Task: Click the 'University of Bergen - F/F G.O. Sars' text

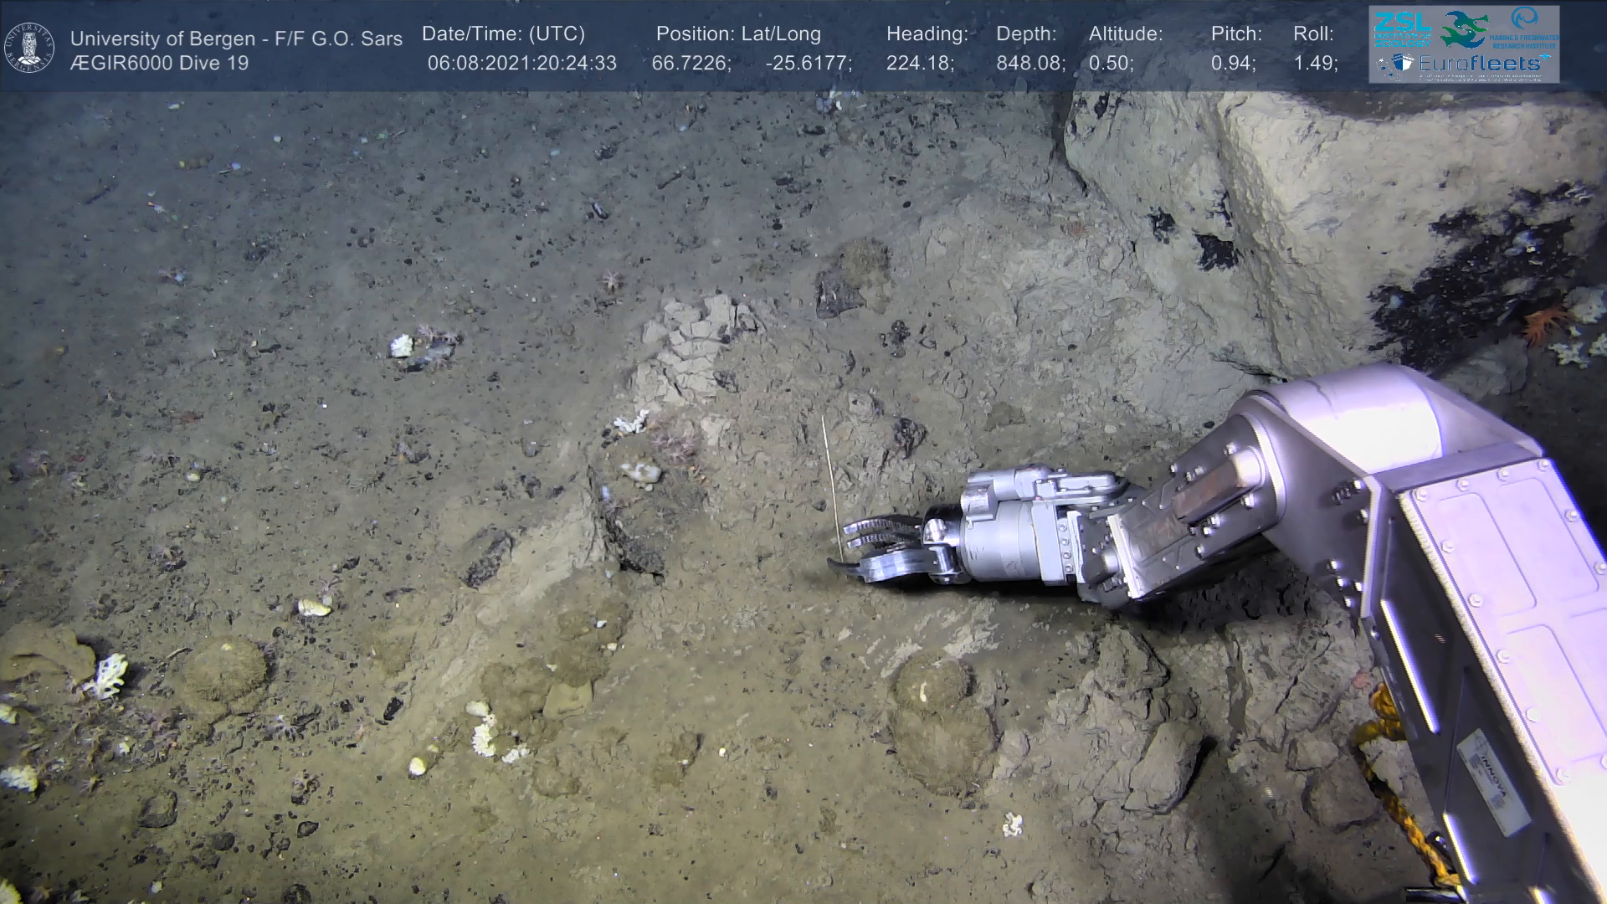Action: pos(236,39)
